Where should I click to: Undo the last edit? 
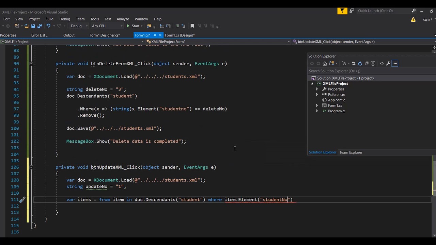[48, 26]
